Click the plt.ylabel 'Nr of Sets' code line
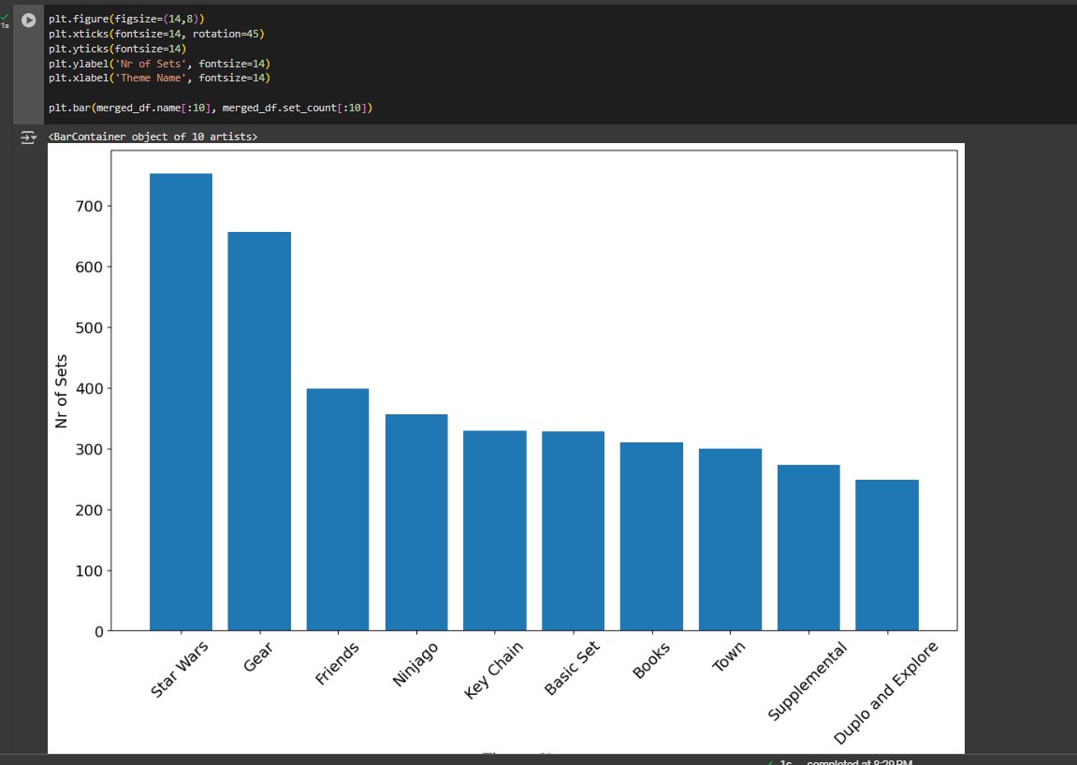 [159, 64]
